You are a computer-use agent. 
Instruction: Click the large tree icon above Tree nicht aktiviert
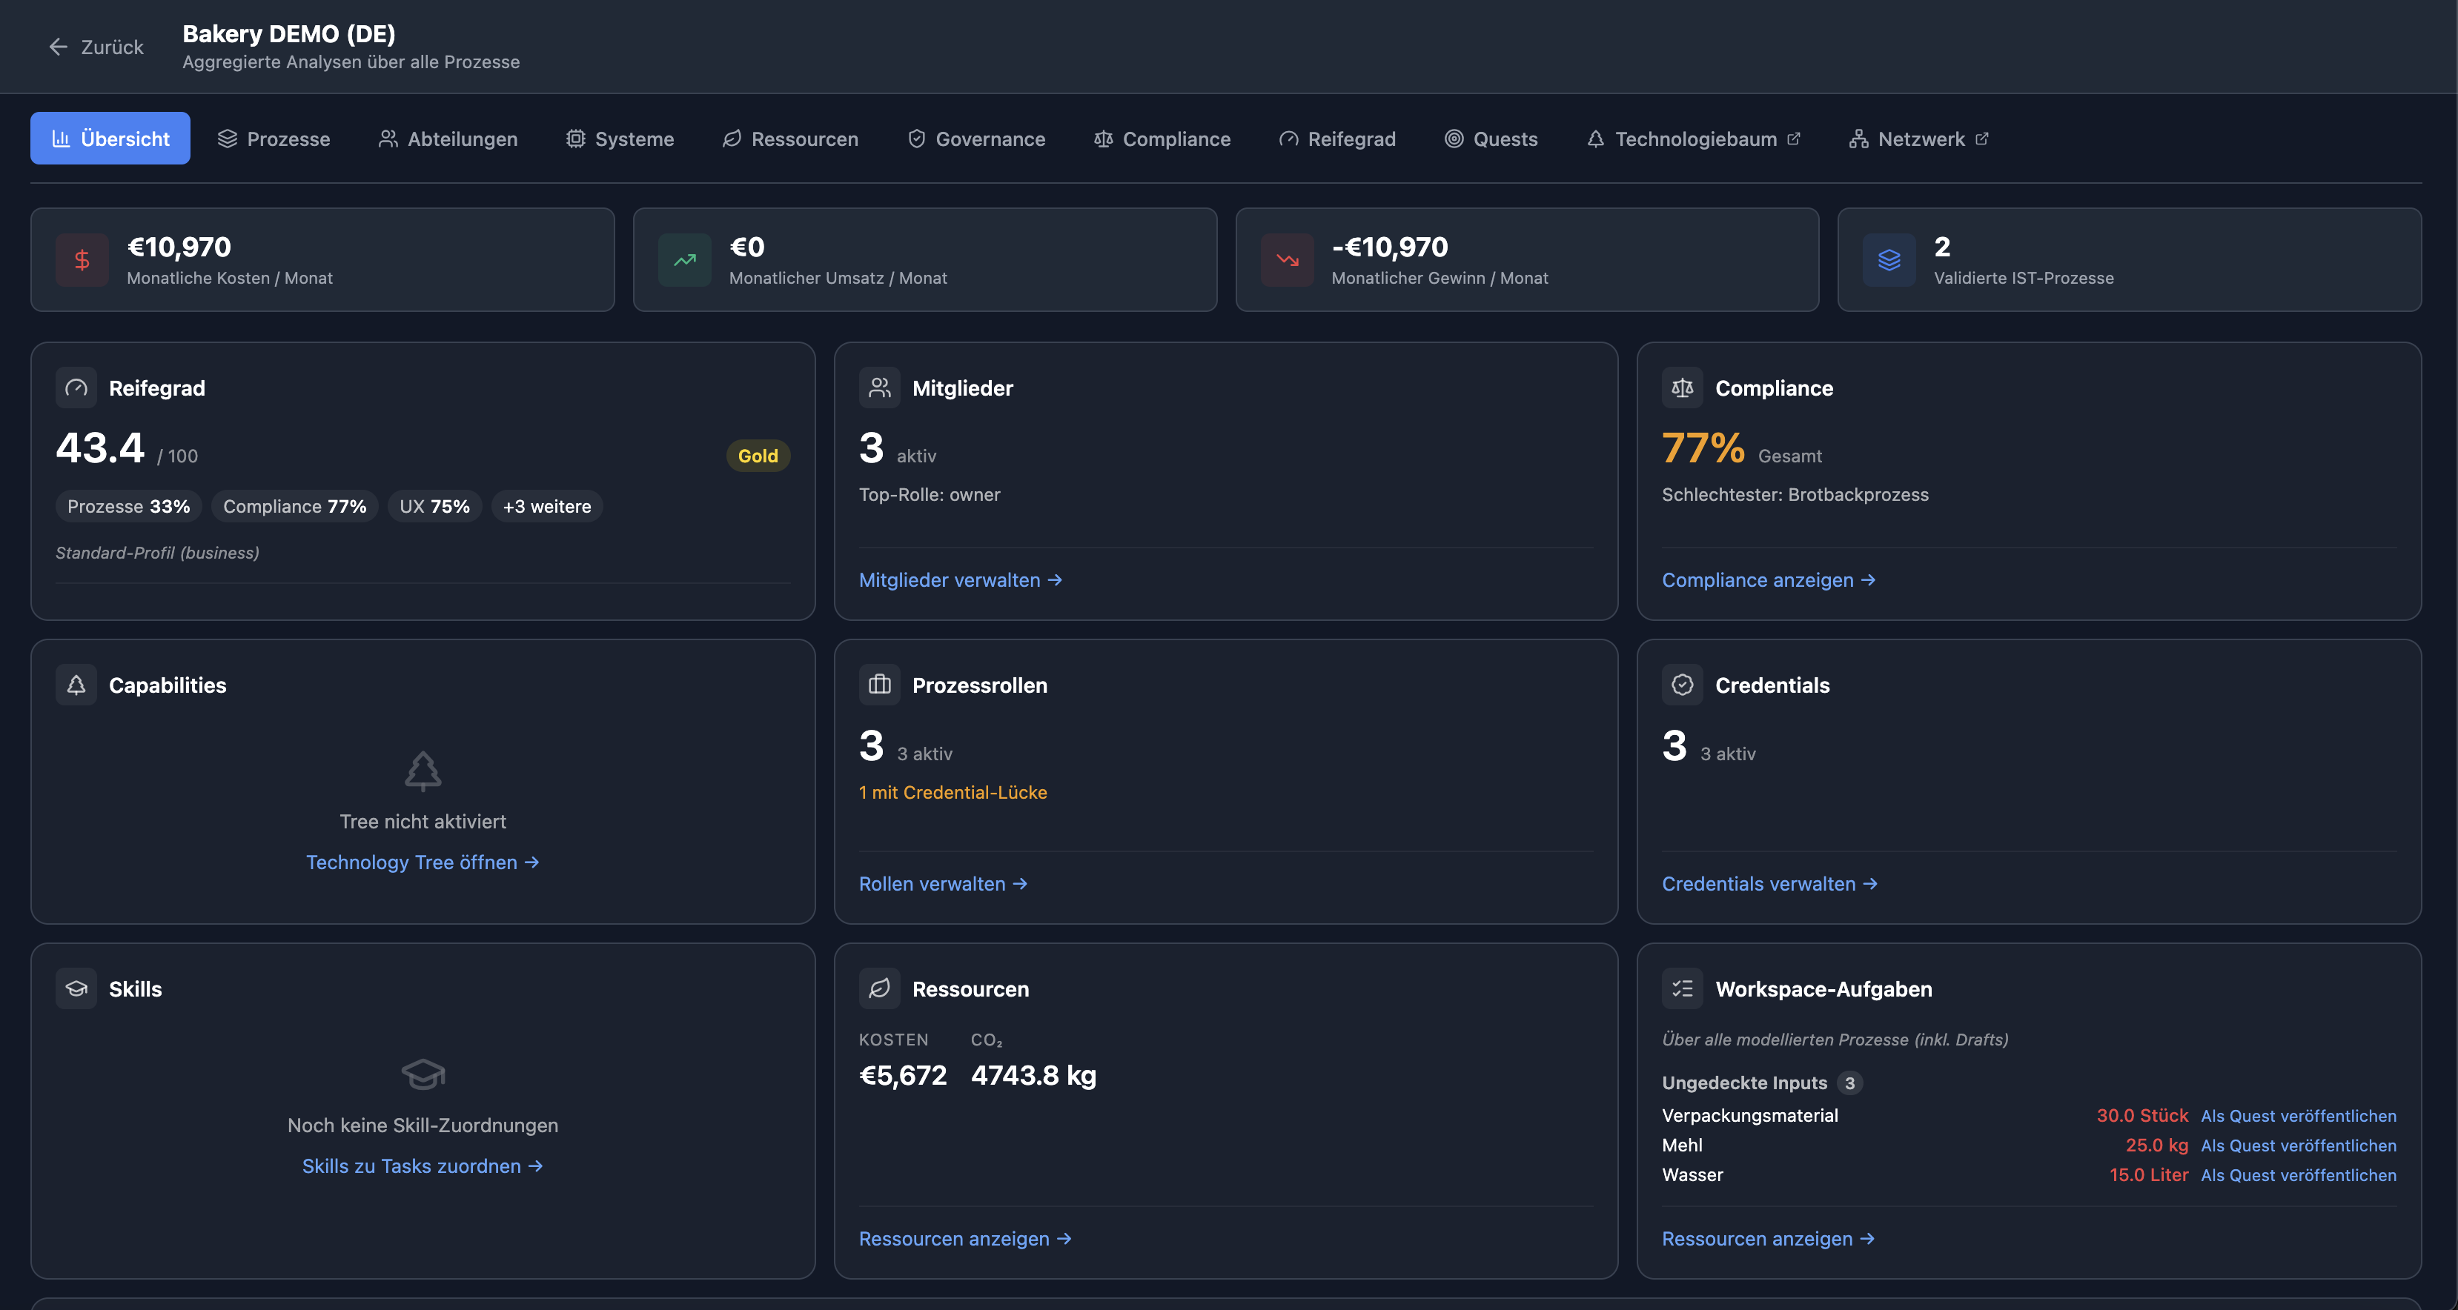coord(423,771)
